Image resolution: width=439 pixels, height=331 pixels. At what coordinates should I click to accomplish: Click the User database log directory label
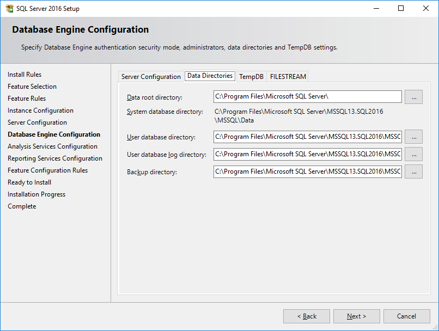point(167,155)
